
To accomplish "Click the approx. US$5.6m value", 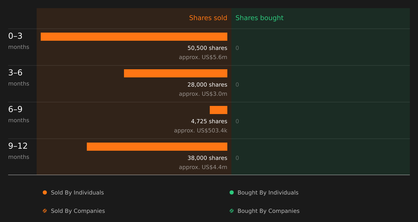I will coord(203,57).
